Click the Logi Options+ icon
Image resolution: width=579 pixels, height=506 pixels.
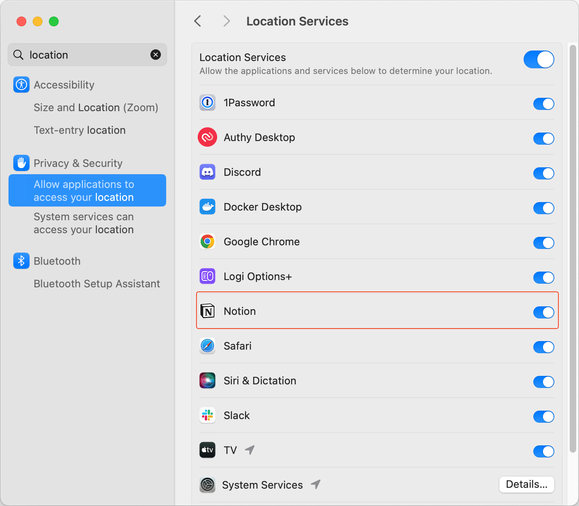207,276
